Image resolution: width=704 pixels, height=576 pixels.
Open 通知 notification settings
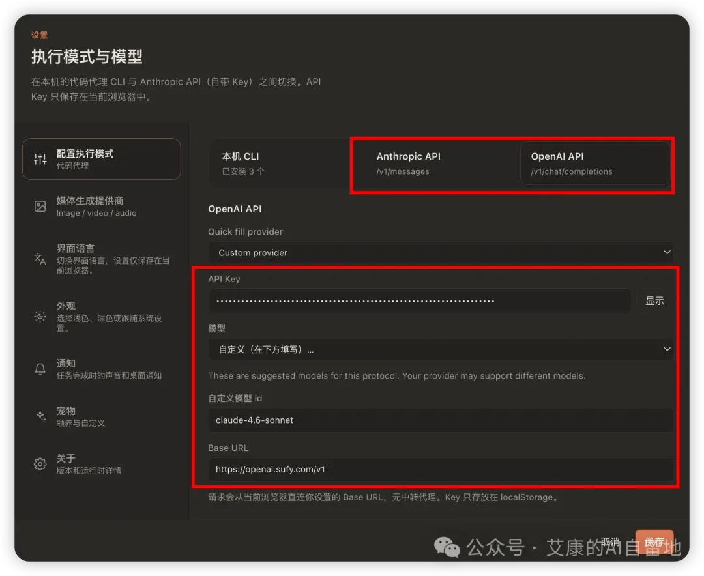(x=102, y=369)
